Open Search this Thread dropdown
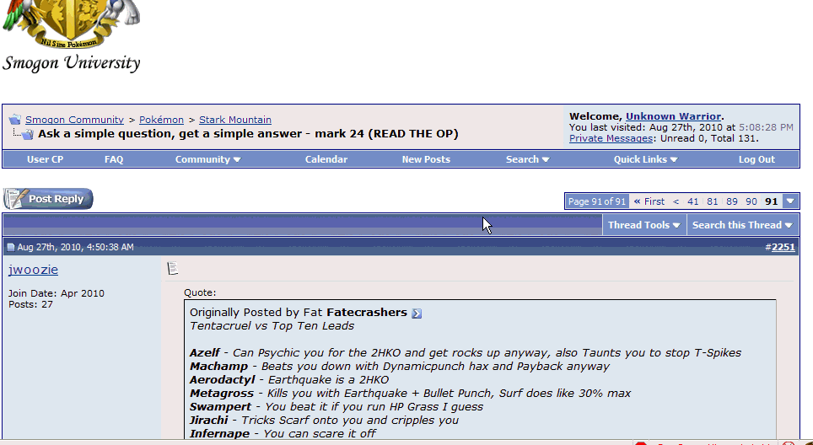 742,225
